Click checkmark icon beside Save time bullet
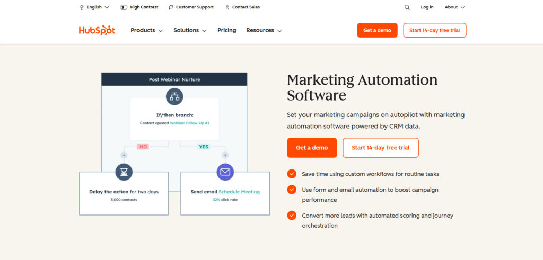Screen dimensions: 543x260 point(292,174)
